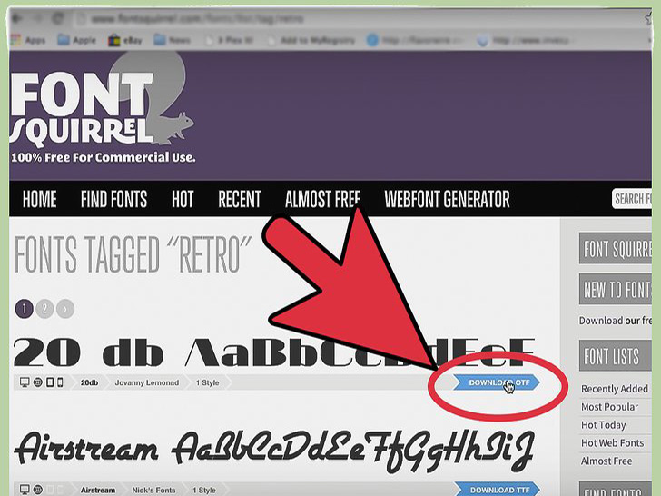Open the Hot Today list link

(603, 425)
